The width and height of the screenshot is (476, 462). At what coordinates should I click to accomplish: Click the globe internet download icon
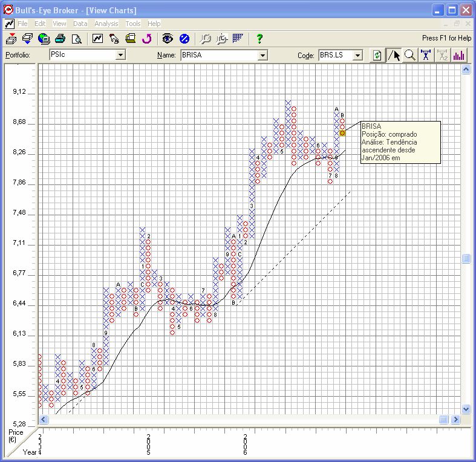tap(44, 39)
